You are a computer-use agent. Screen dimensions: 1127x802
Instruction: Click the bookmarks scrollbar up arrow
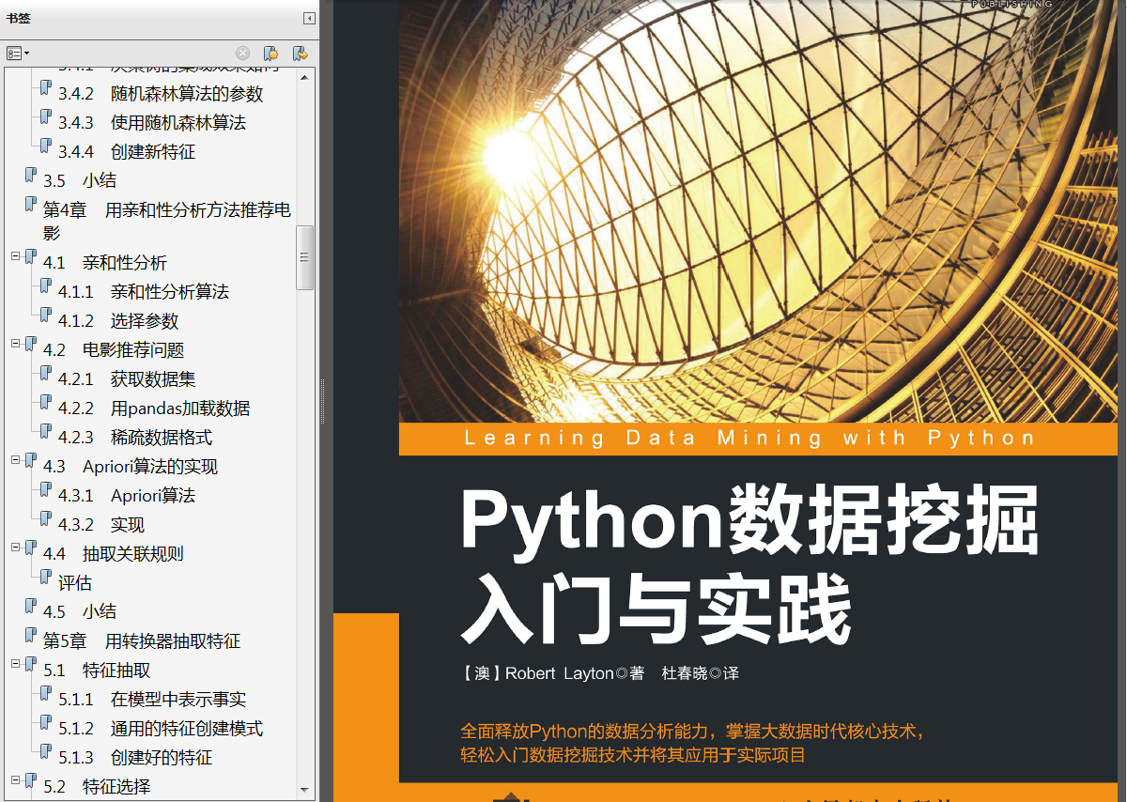304,77
